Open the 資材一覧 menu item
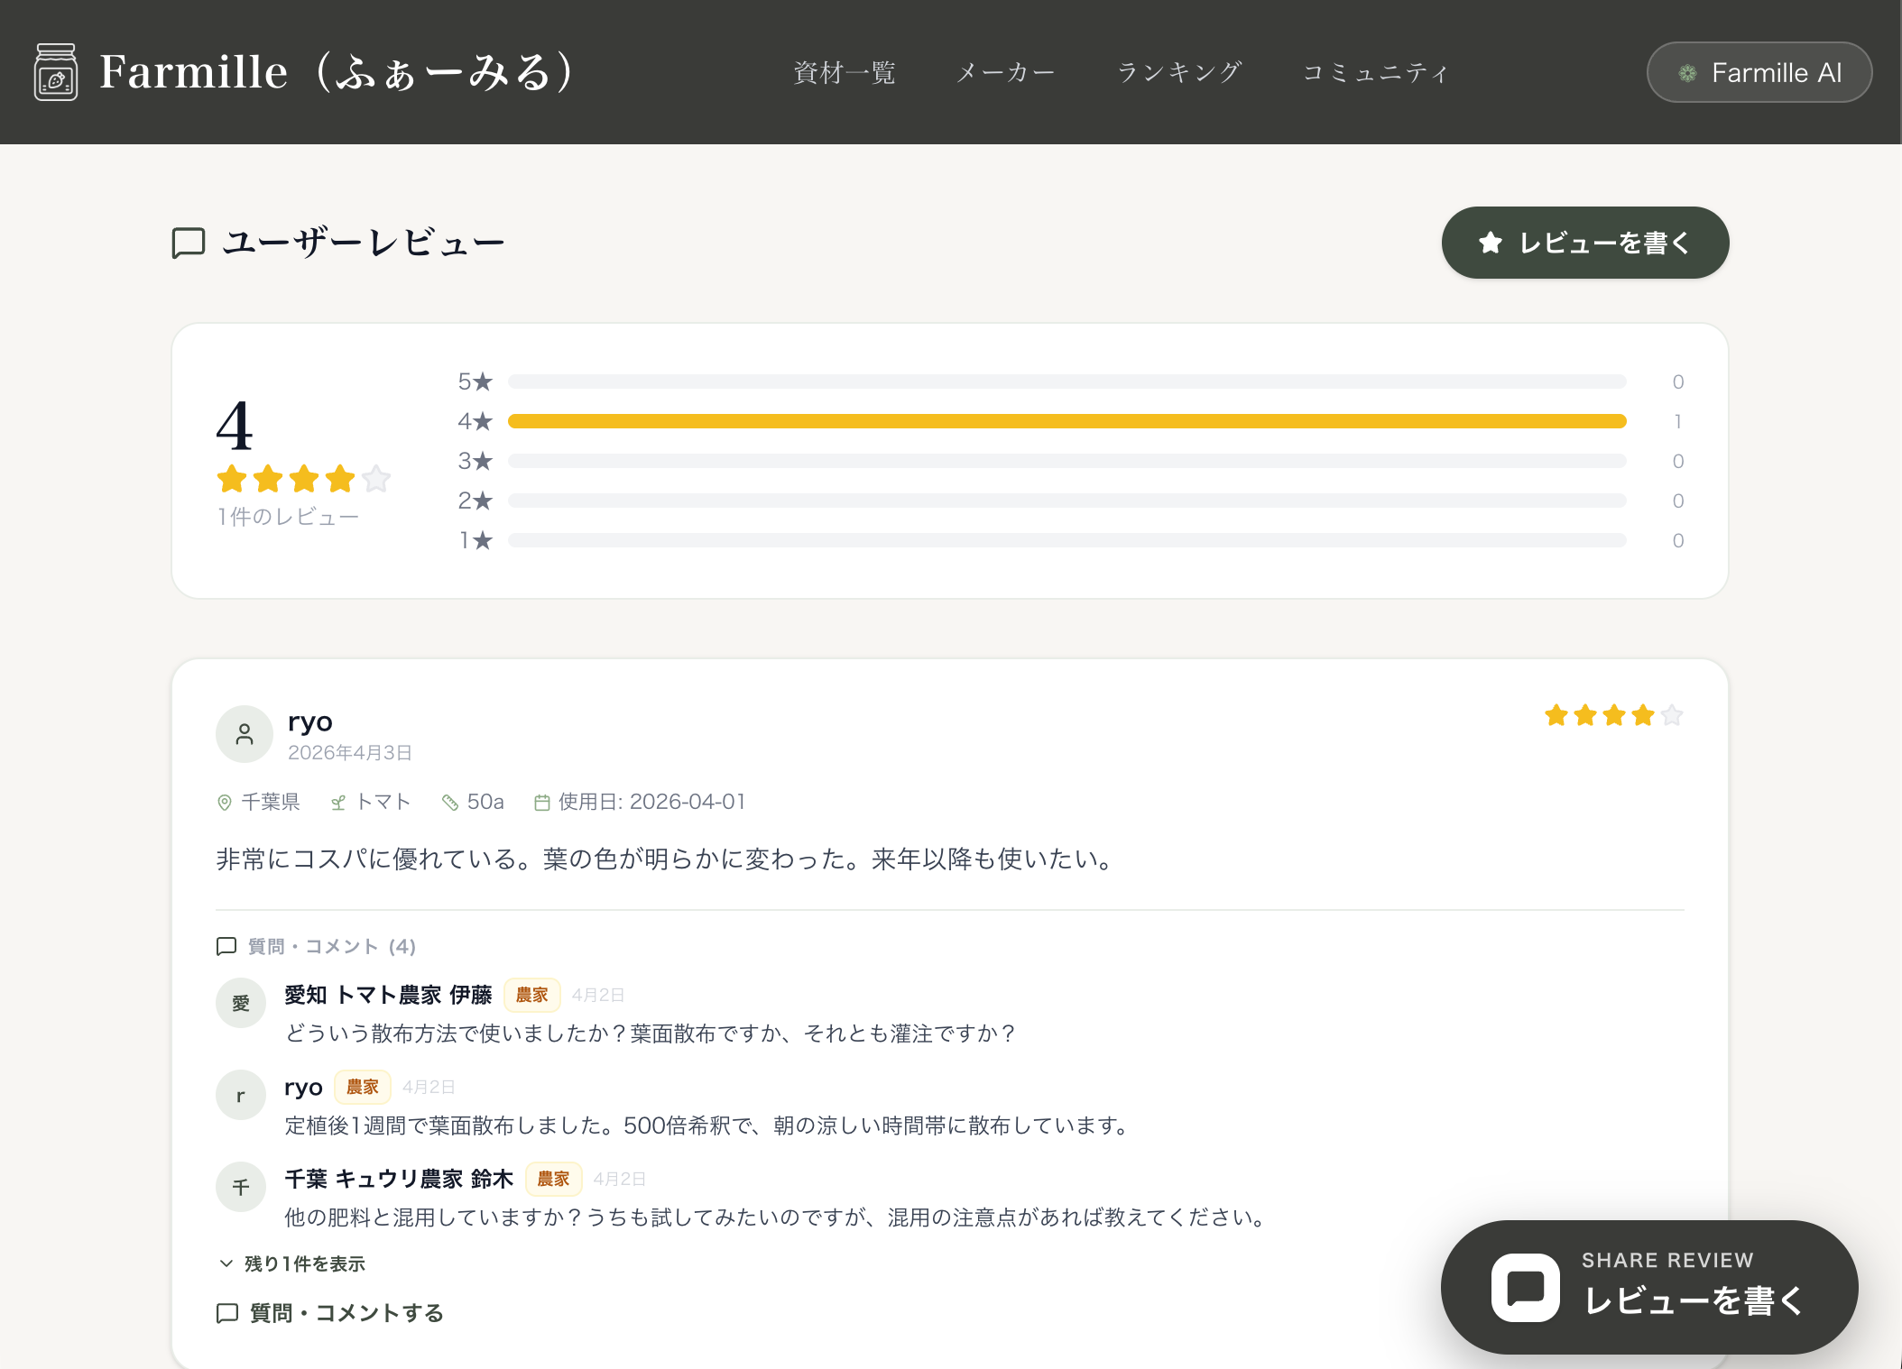The width and height of the screenshot is (1902, 1369). click(844, 72)
